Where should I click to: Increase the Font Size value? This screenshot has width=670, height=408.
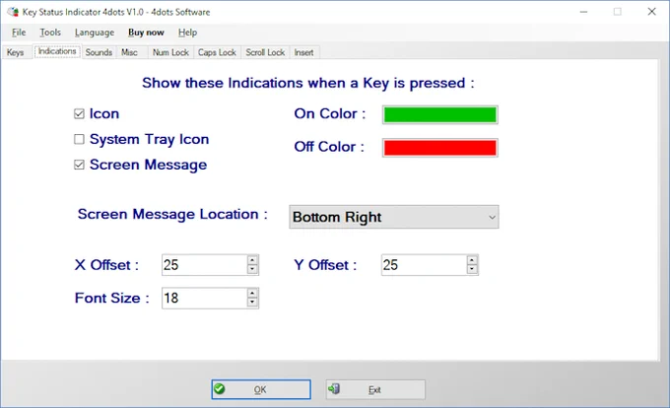[252, 293]
